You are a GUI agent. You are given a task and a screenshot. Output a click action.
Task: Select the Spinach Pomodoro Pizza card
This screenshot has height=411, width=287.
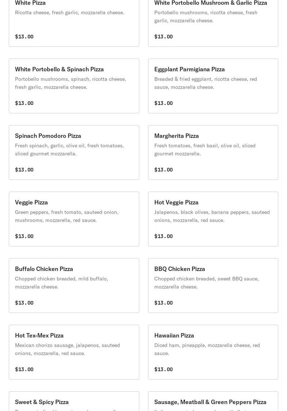[74, 152]
